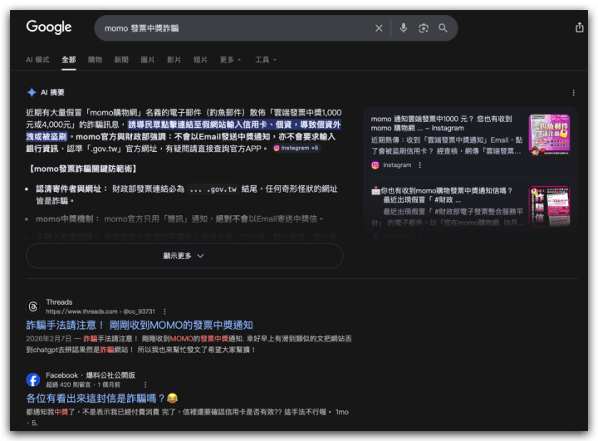Screen dimensions: 598x441
Task: Click the .gov.tw code snippet text
Action: 213,189
